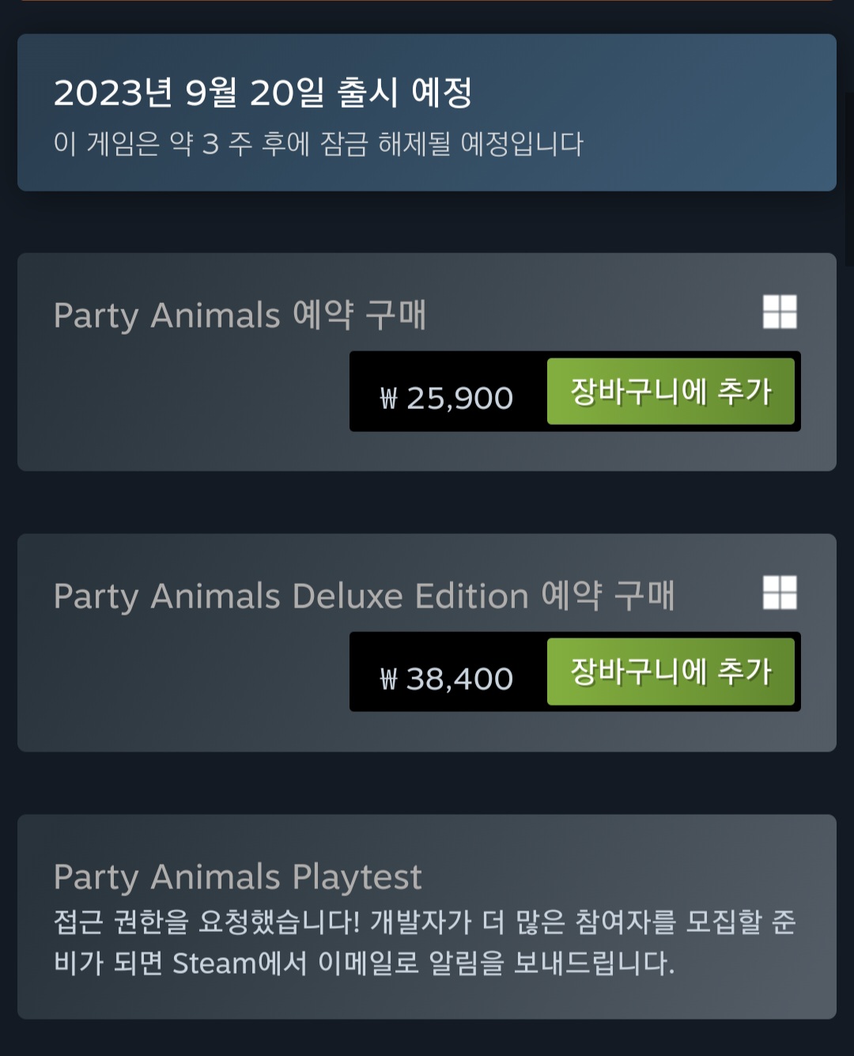Image resolution: width=854 pixels, height=1056 pixels.
Task: Add the ₩ 25,900 Party Animals to cart
Action: click(x=671, y=392)
